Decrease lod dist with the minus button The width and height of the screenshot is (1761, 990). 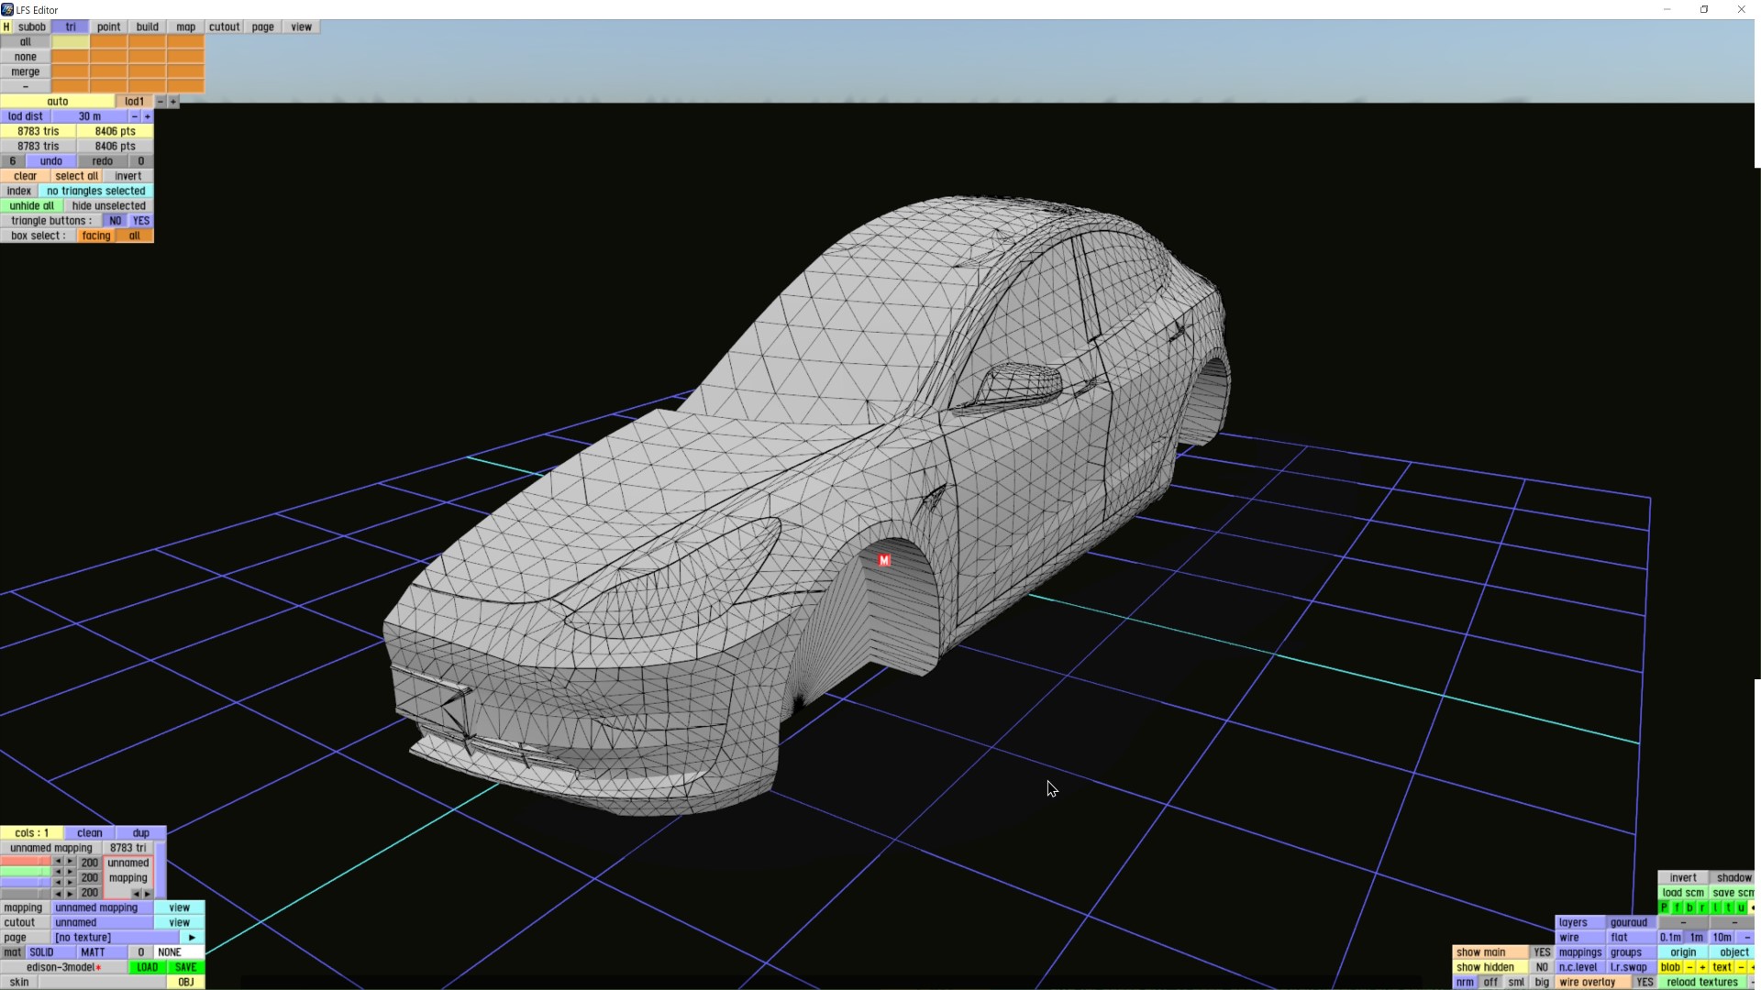point(135,116)
